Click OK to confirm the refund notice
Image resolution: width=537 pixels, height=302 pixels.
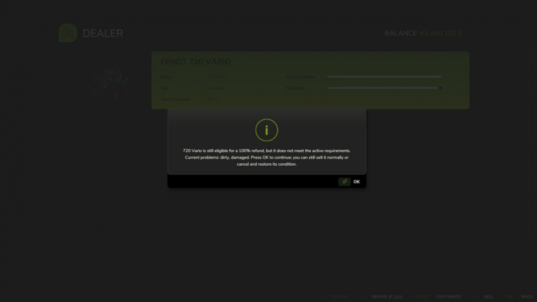[357, 182]
